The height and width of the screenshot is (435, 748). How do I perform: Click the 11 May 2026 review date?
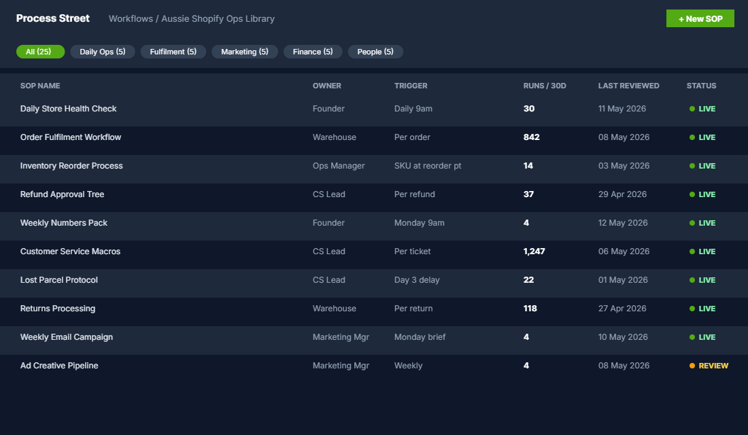pyautogui.click(x=622, y=109)
